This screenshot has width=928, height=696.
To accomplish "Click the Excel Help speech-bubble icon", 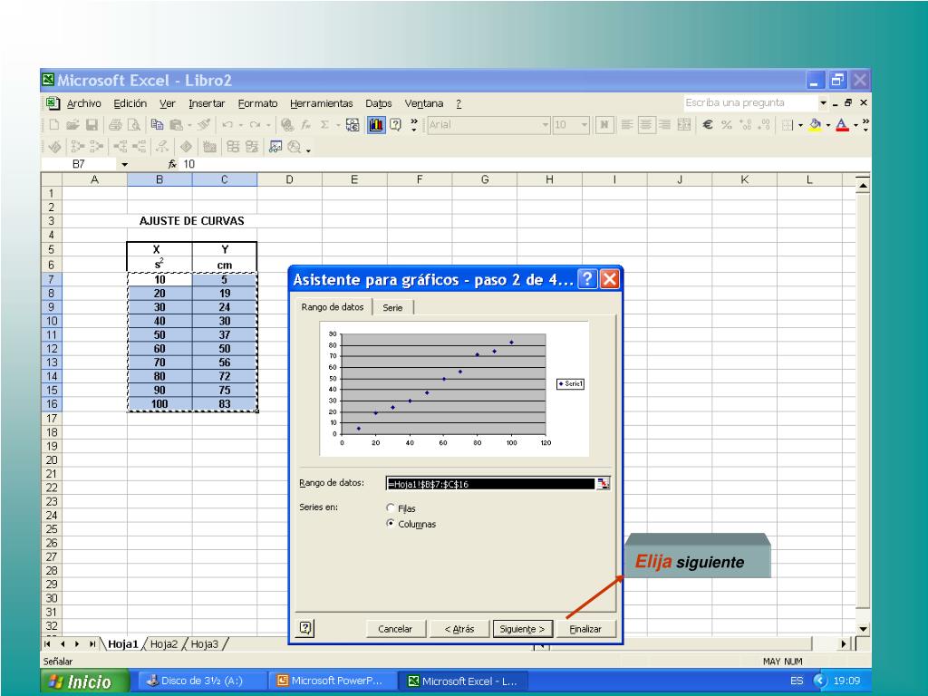I will [x=395, y=124].
